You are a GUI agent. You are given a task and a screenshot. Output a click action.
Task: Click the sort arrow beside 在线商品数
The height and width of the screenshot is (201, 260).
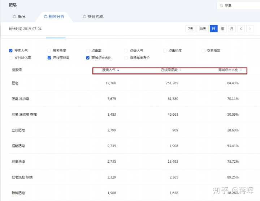pos(181,70)
